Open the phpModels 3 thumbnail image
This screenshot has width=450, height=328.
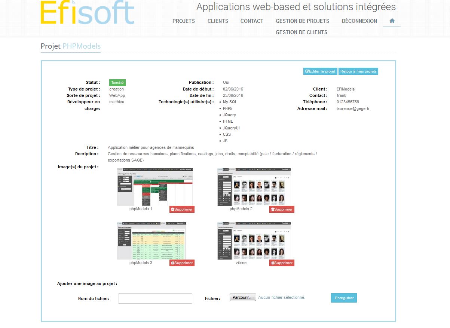coord(151,240)
